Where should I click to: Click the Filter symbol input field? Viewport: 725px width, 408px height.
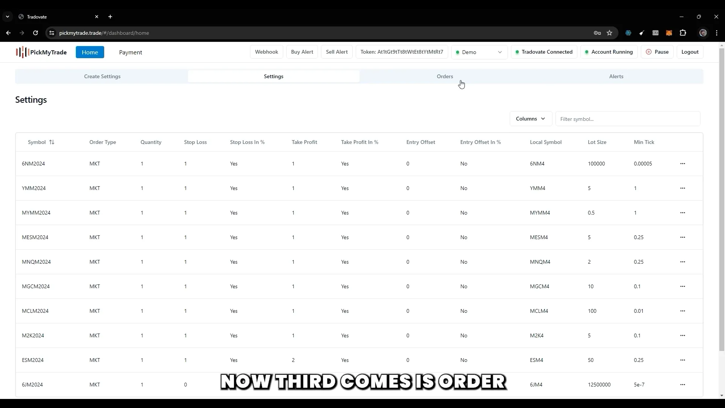pyautogui.click(x=628, y=119)
